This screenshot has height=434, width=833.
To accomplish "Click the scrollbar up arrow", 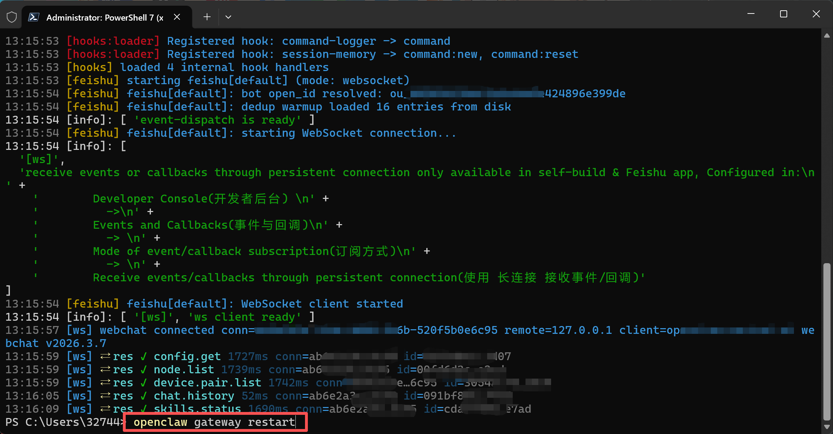I will pyautogui.click(x=827, y=36).
